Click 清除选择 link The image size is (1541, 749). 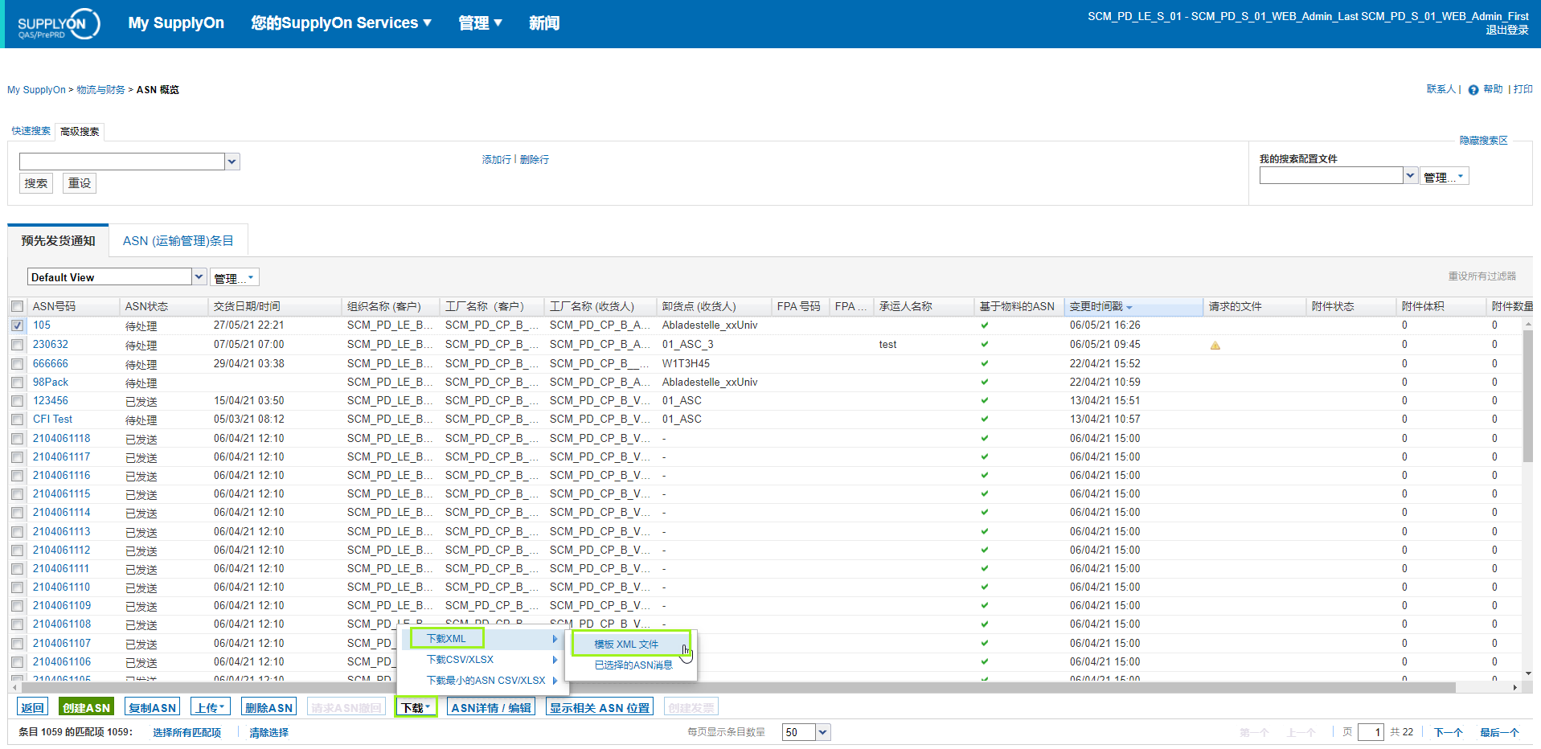pos(268,733)
